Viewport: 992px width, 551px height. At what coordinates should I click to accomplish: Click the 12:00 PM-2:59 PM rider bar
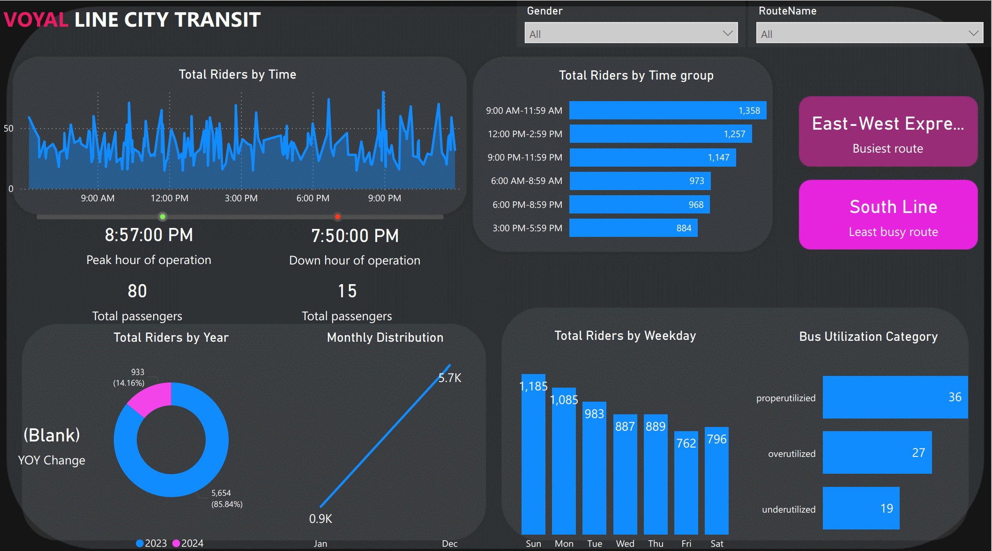point(660,134)
